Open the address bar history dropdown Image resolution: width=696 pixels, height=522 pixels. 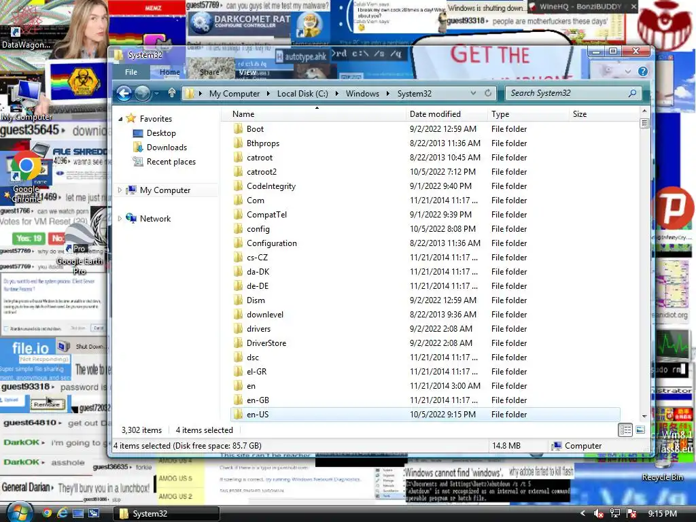[x=473, y=92]
